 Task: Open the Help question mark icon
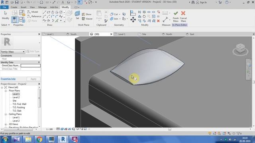(x=227, y=2)
